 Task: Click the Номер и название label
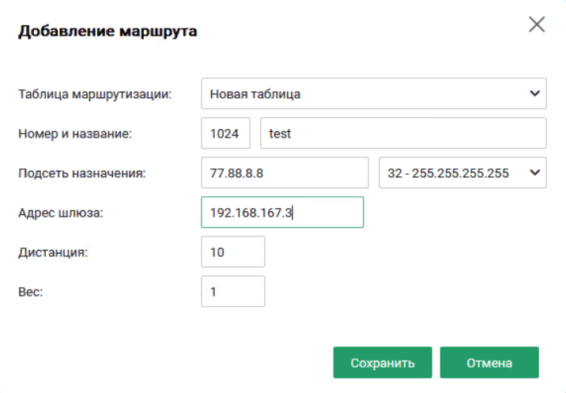[x=74, y=134]
